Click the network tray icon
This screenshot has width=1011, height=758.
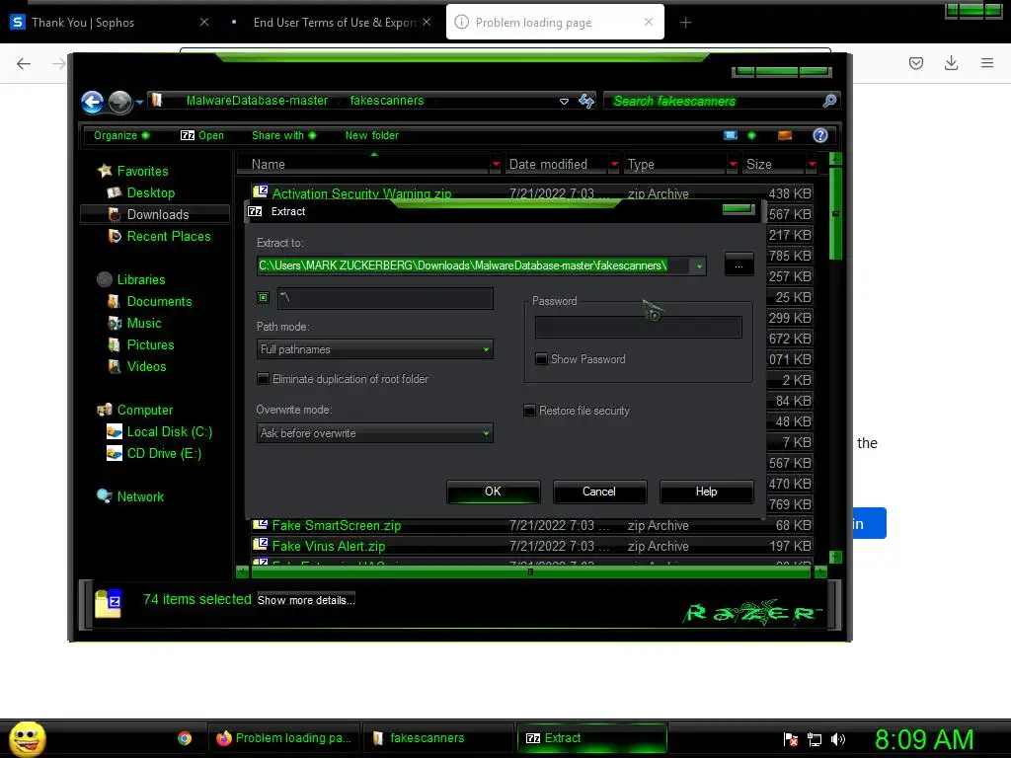(815, 739)
